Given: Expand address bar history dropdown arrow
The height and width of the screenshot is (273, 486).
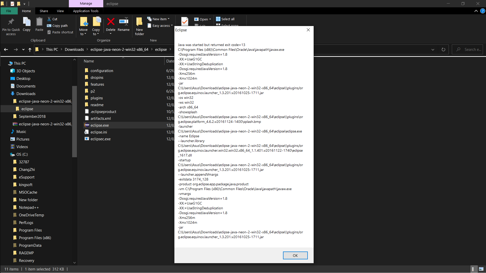Looking at the screenshot, I should (x=433, y=50).
